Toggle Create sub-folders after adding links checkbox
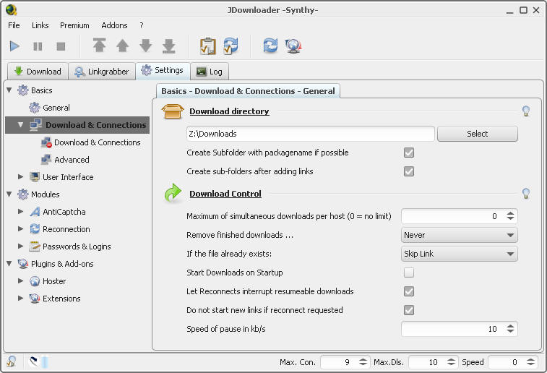 pos(409,171)
